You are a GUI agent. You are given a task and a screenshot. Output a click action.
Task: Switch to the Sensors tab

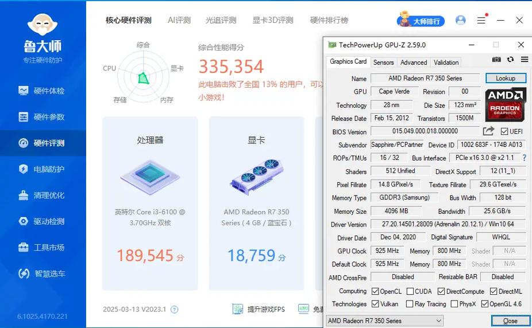click(x=383, y=63)
